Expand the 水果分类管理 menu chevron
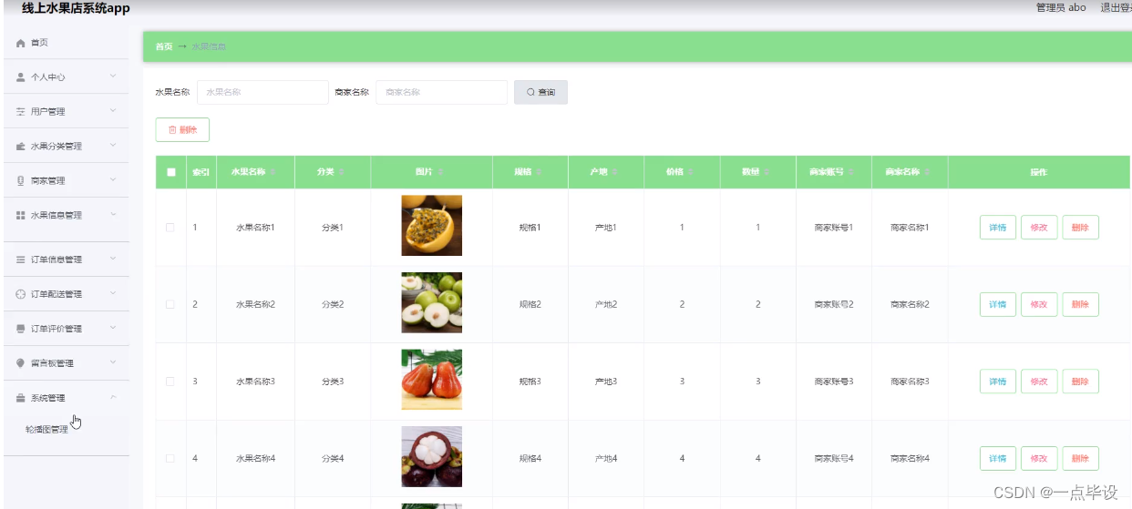Screen dimensions: 1132x509 [113, 146]
